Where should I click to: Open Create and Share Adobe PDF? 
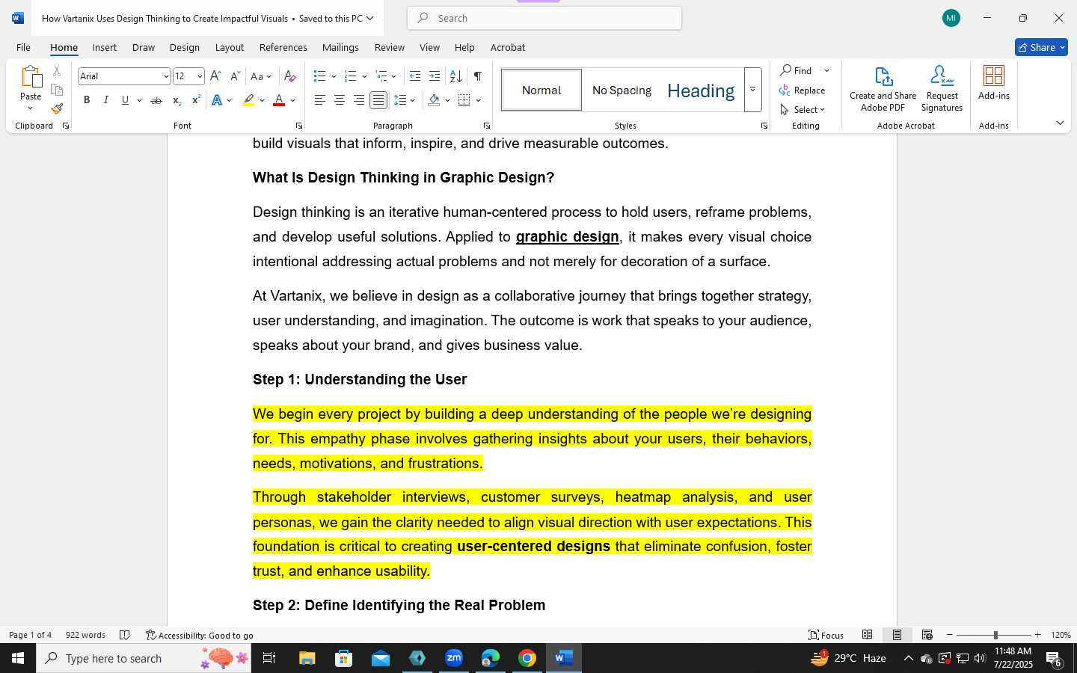883,88
